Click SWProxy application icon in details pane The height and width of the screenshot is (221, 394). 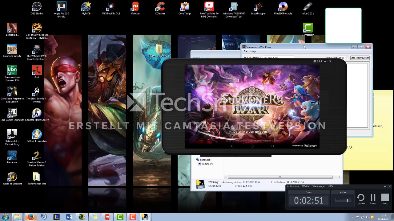[200, 184]
